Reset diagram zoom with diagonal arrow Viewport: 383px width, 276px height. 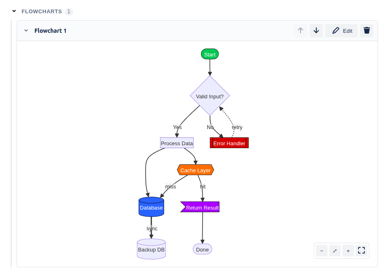pyautogui.click(x=335, y=251)
